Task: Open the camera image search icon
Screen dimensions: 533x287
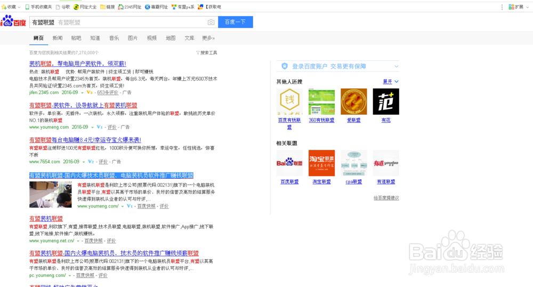Action: [x=211, y=22]
